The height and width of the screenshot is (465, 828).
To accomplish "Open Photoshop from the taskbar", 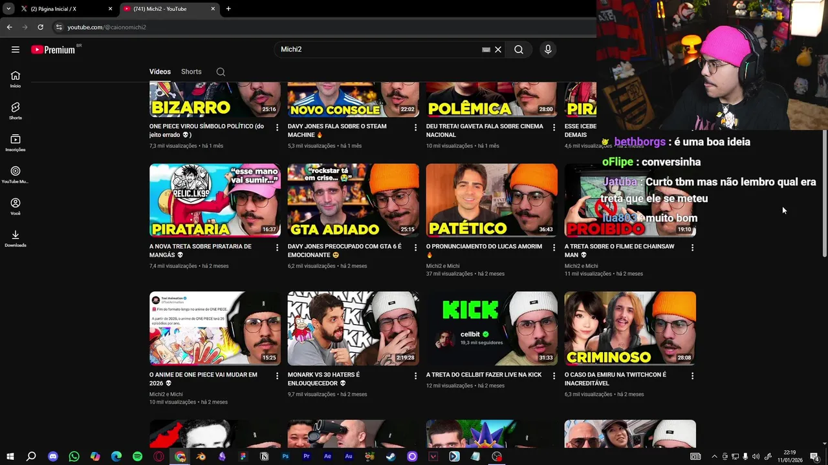I will (285, 457).
